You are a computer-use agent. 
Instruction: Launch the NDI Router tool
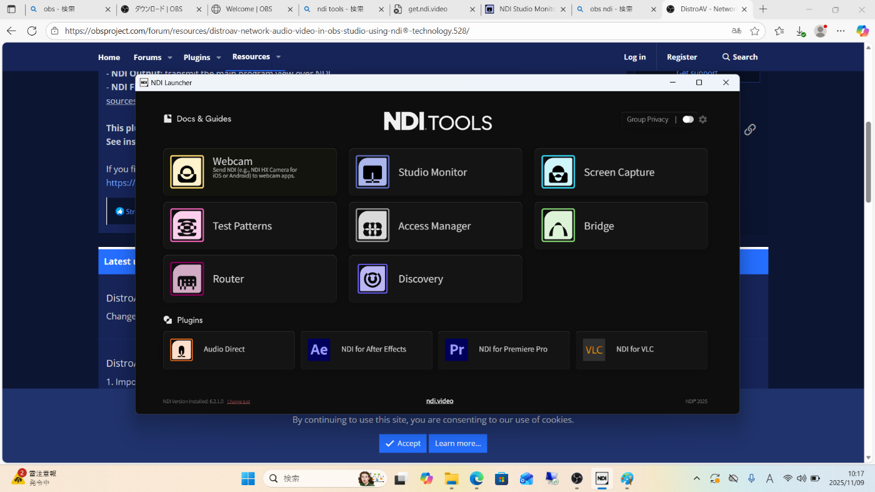pyautogui.click(x=249, y=279)
